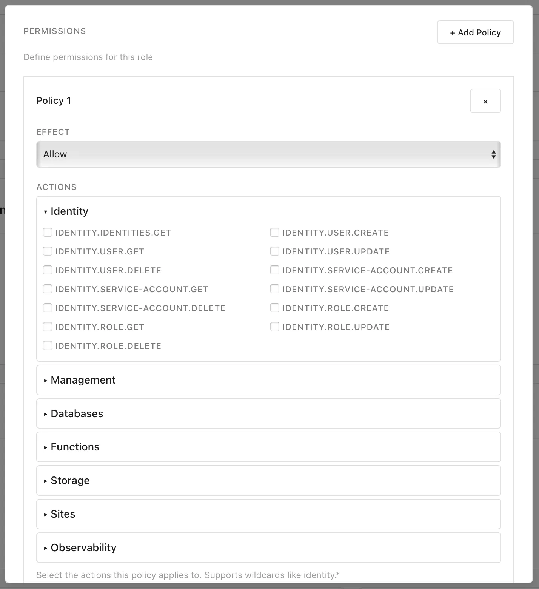Expand the Storage actions section
The height and width of the screenshot is (589, 539).
[67, 480]
